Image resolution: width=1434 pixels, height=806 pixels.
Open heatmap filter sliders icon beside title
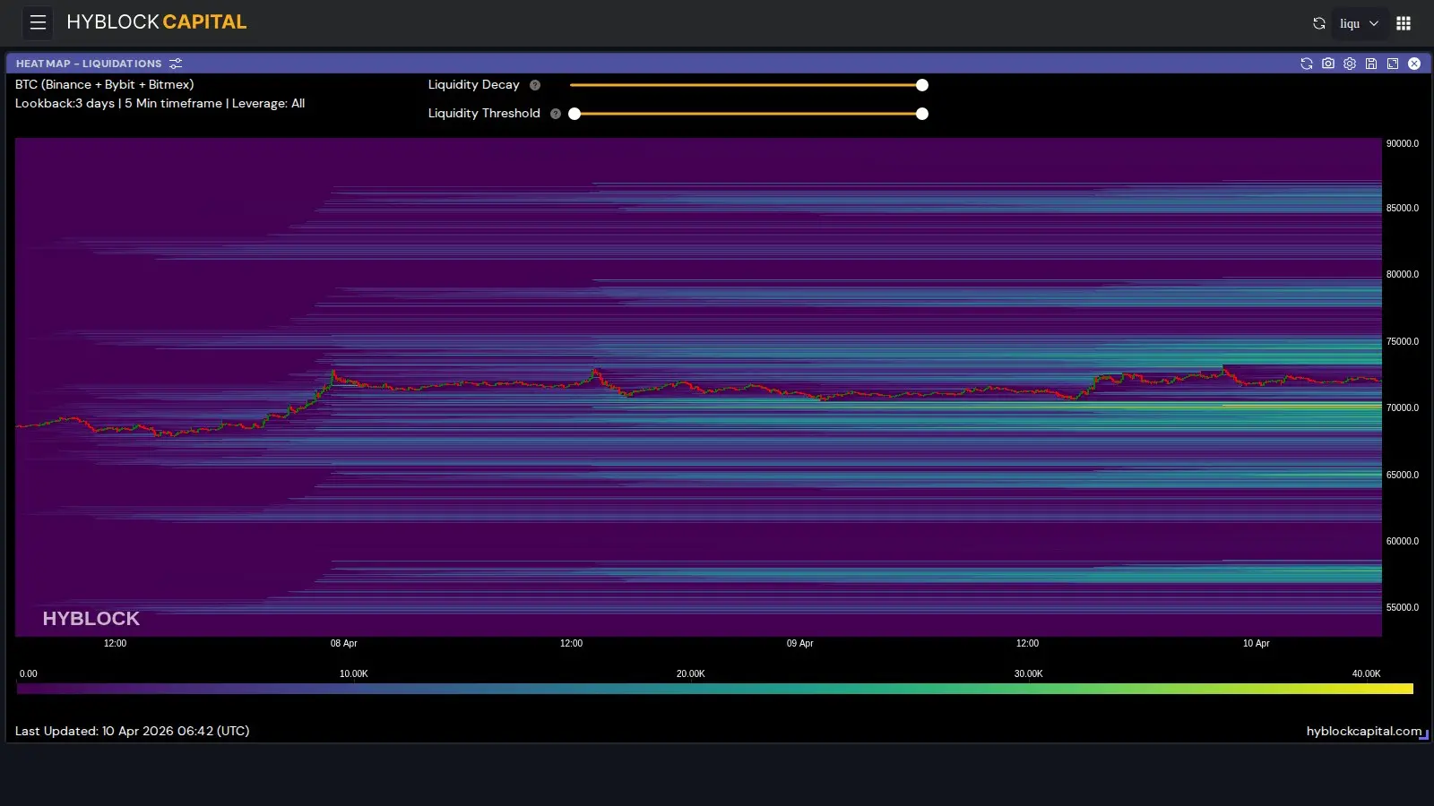point(176,64)
